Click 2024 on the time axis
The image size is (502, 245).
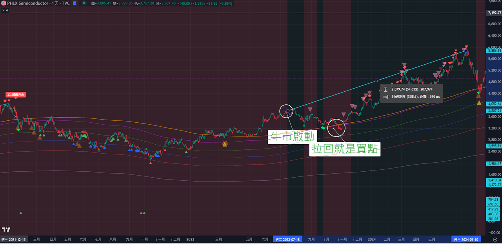[x=372, y=240]
